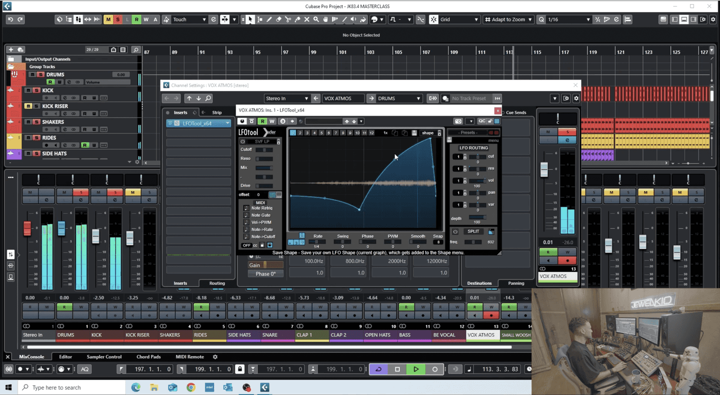Select the Zoom magnifier tool
This screenshot has width=720, height=395.
[316, 20]
